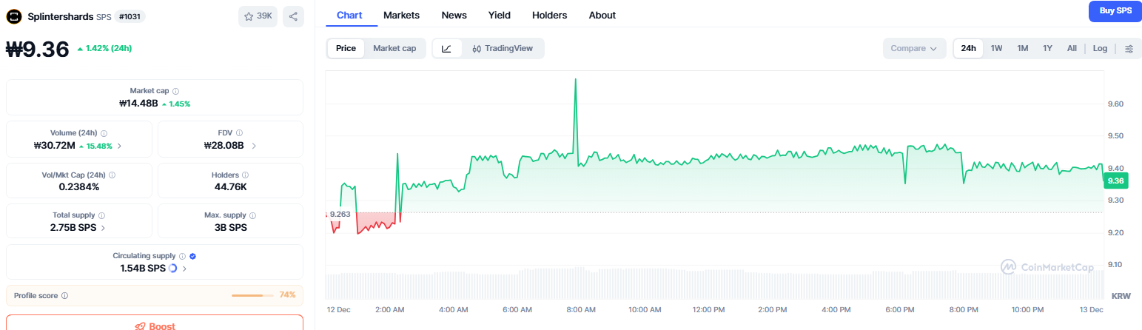This screenshot has width=1142, height=330.
Task: Click the 9.263 opening price marker
Action: [340, 214]
